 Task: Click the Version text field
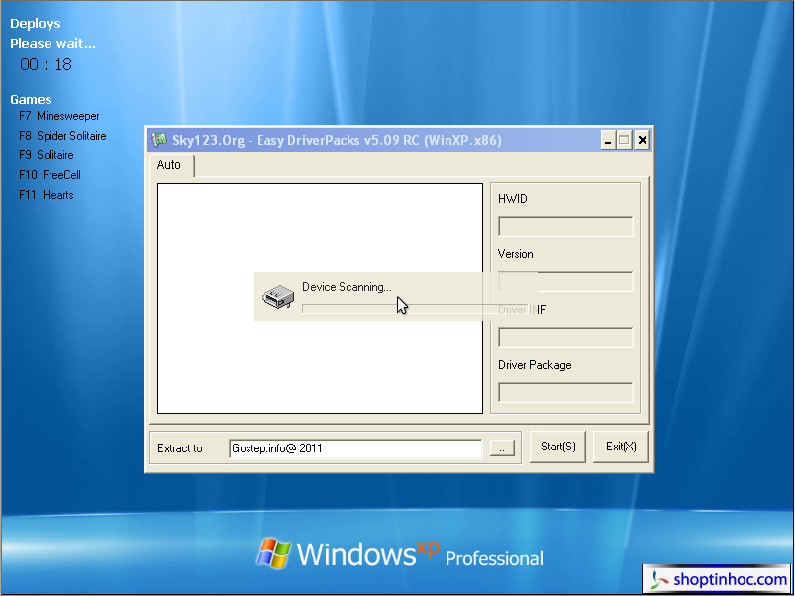click(x=565, y=282)
